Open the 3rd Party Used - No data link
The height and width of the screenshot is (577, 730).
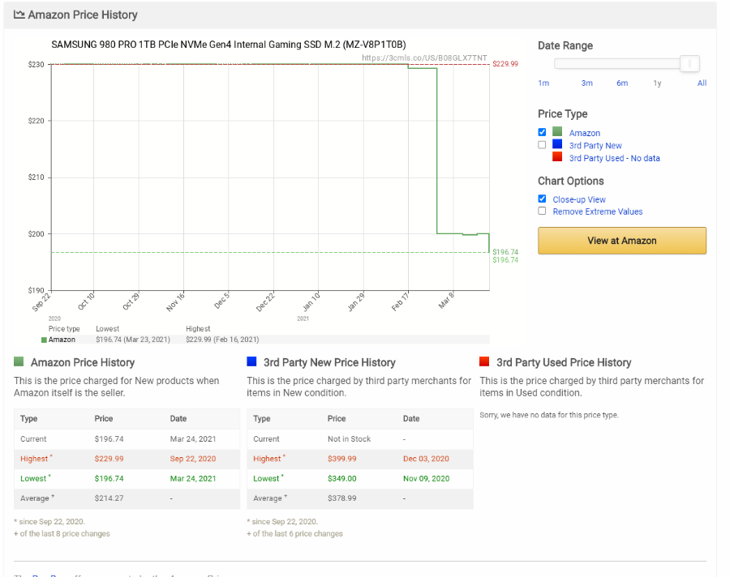click(615, 158)
